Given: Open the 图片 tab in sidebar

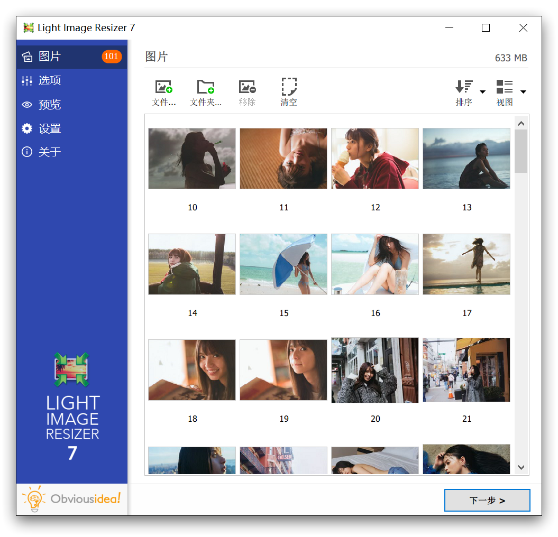Looking at the screenshot, I should 71,57.
